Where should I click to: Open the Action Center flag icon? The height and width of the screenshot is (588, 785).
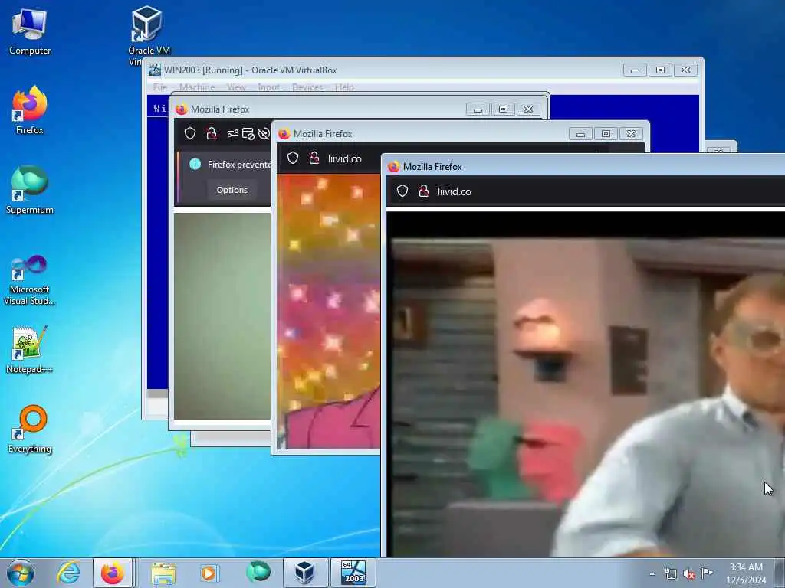pos(707,573)
